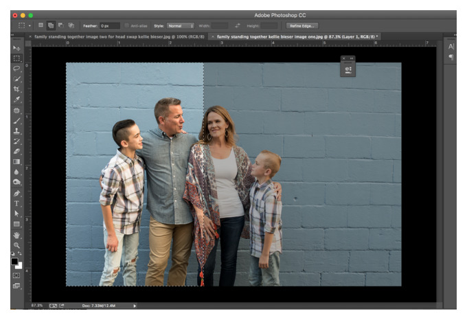This screenshot has width=467, height=320.
Task: Open the tool preset picker dropdown
Action: click(30, 26)
